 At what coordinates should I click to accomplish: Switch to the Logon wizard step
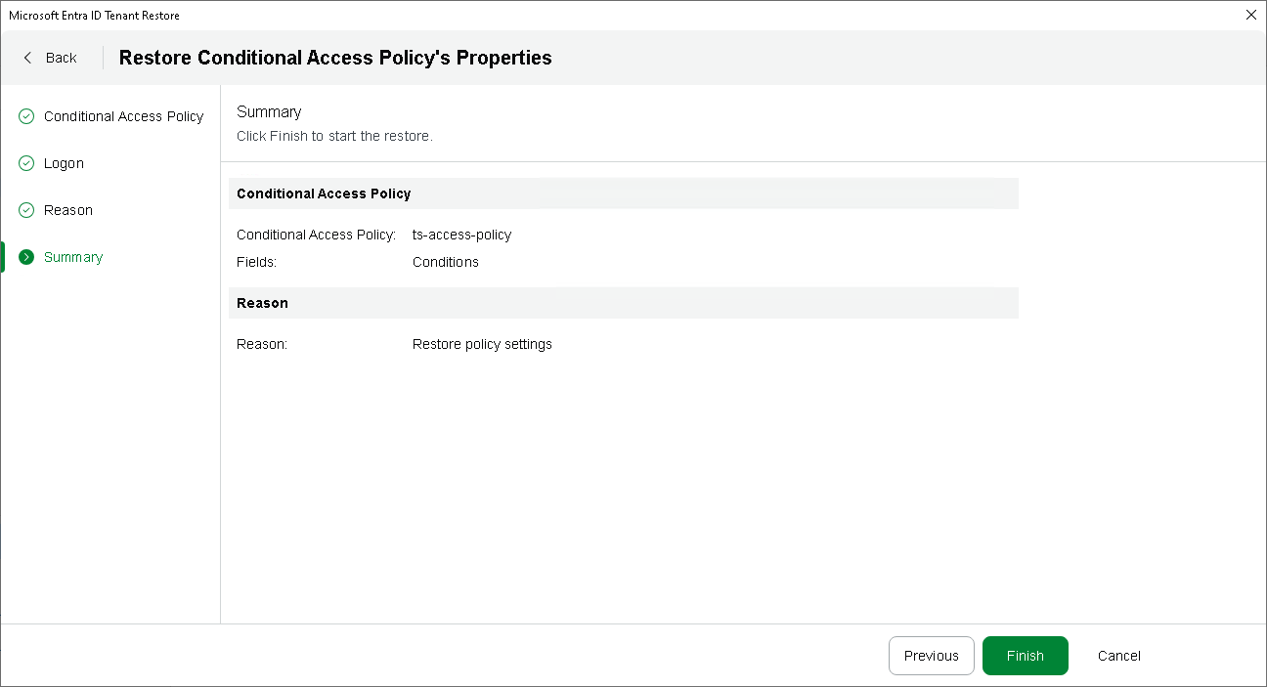[64, 163]
